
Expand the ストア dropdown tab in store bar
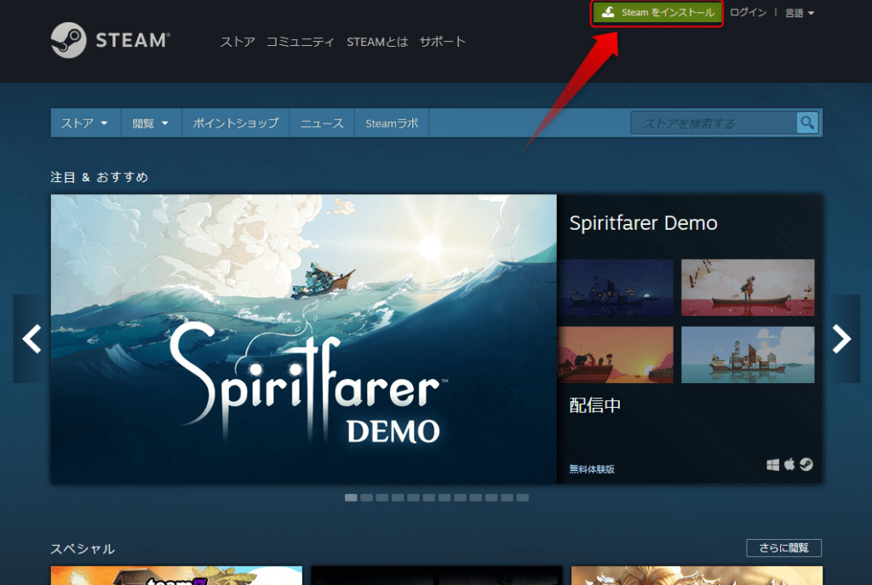86,123
